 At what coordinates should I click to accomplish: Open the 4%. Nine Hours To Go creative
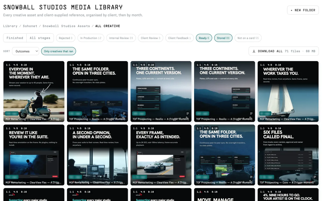[288, 195]
